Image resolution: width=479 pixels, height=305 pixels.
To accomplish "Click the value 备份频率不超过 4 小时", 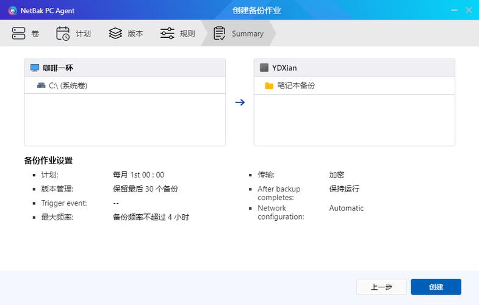I will click(x=151, y=217).
